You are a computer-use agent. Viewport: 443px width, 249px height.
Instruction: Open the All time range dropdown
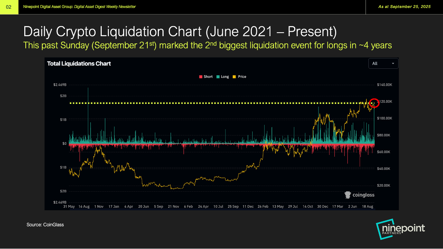(x=383, y=64)
